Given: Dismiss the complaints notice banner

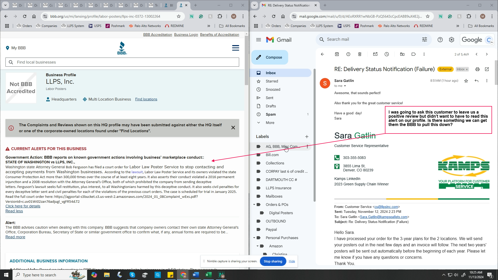Looking at the screenshot, I should [233, 128].
